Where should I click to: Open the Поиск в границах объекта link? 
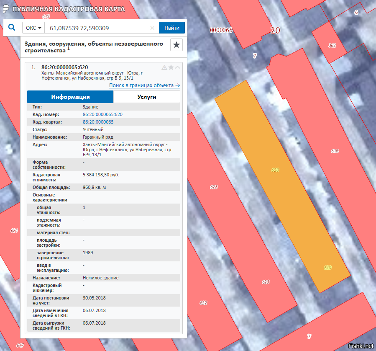click(145, 85)
